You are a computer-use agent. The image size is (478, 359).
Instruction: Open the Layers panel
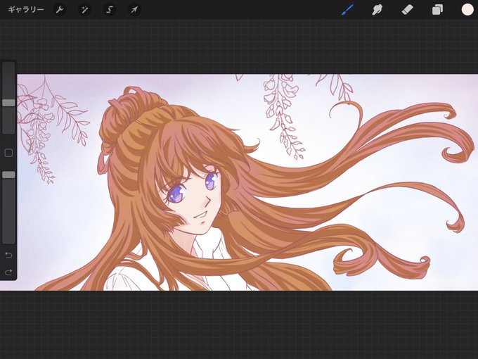pyautogui.click(x=437, y=10)
